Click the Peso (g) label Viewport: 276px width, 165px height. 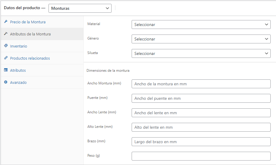click(93, 156)
